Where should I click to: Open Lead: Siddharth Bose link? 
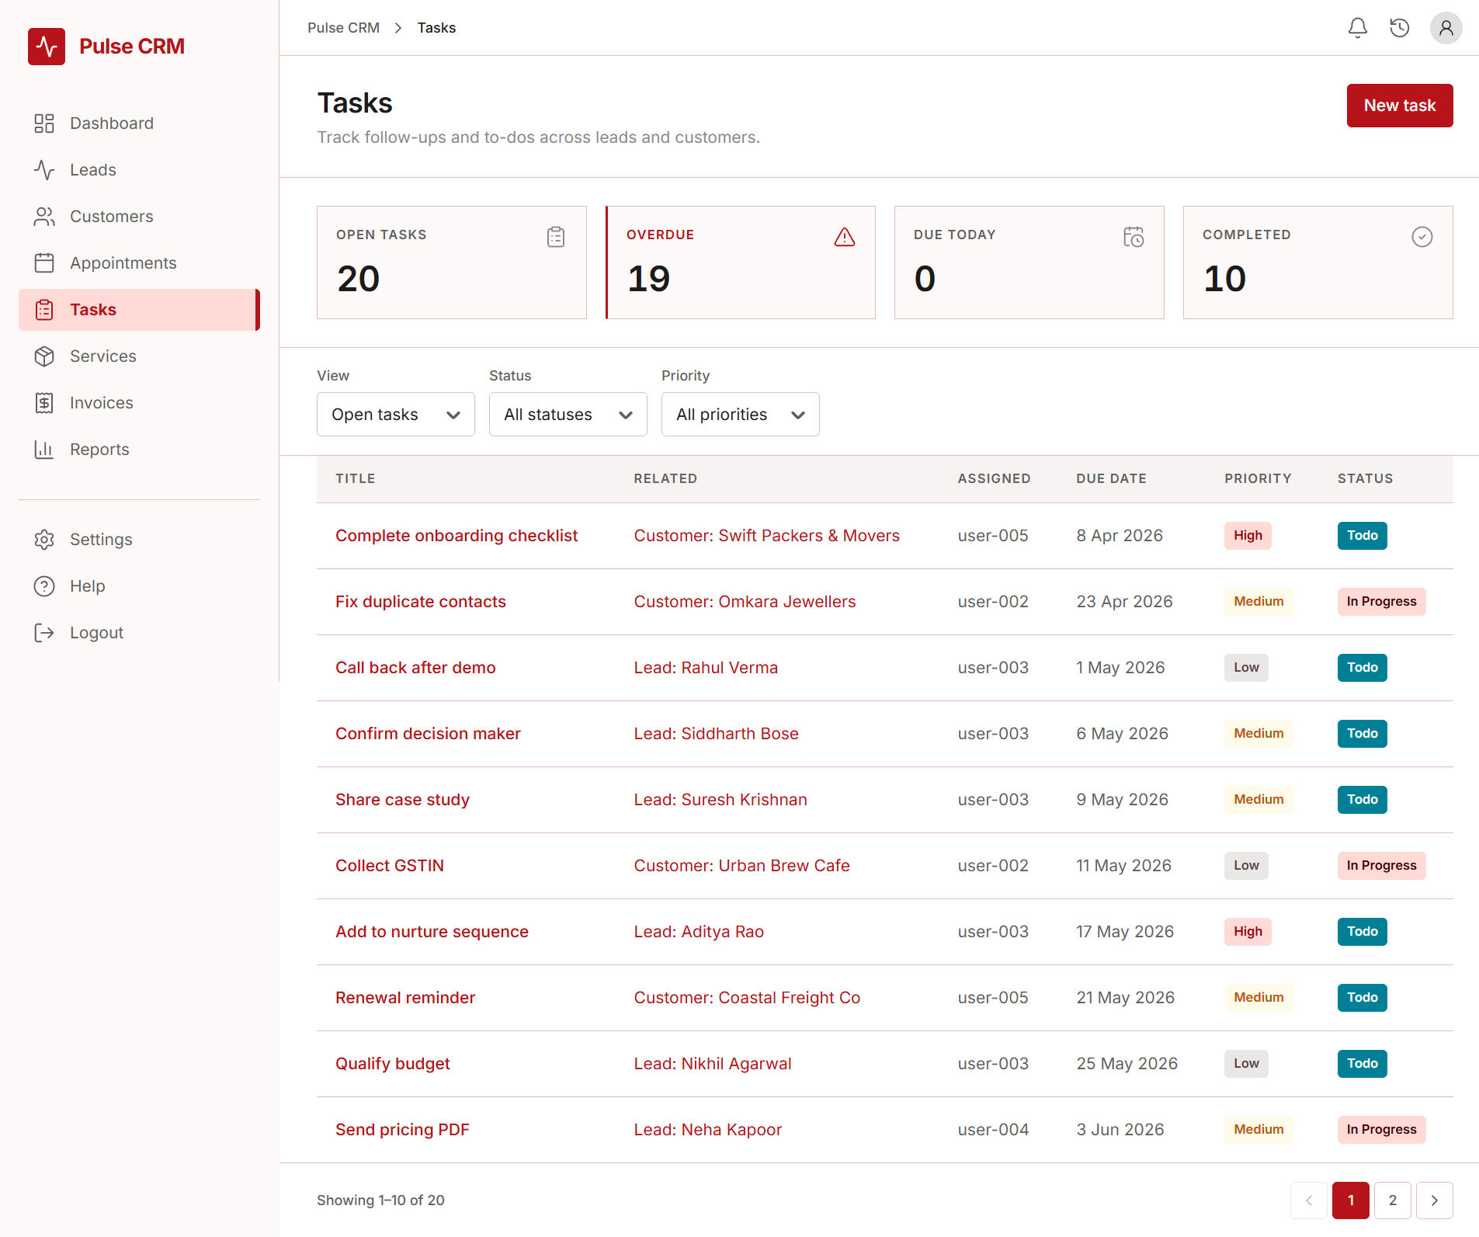tap(716, 734)
